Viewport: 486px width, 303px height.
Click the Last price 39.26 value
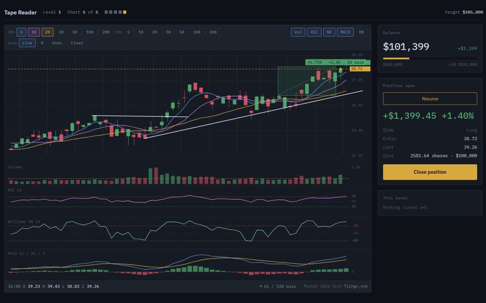(x=470, y=147)
